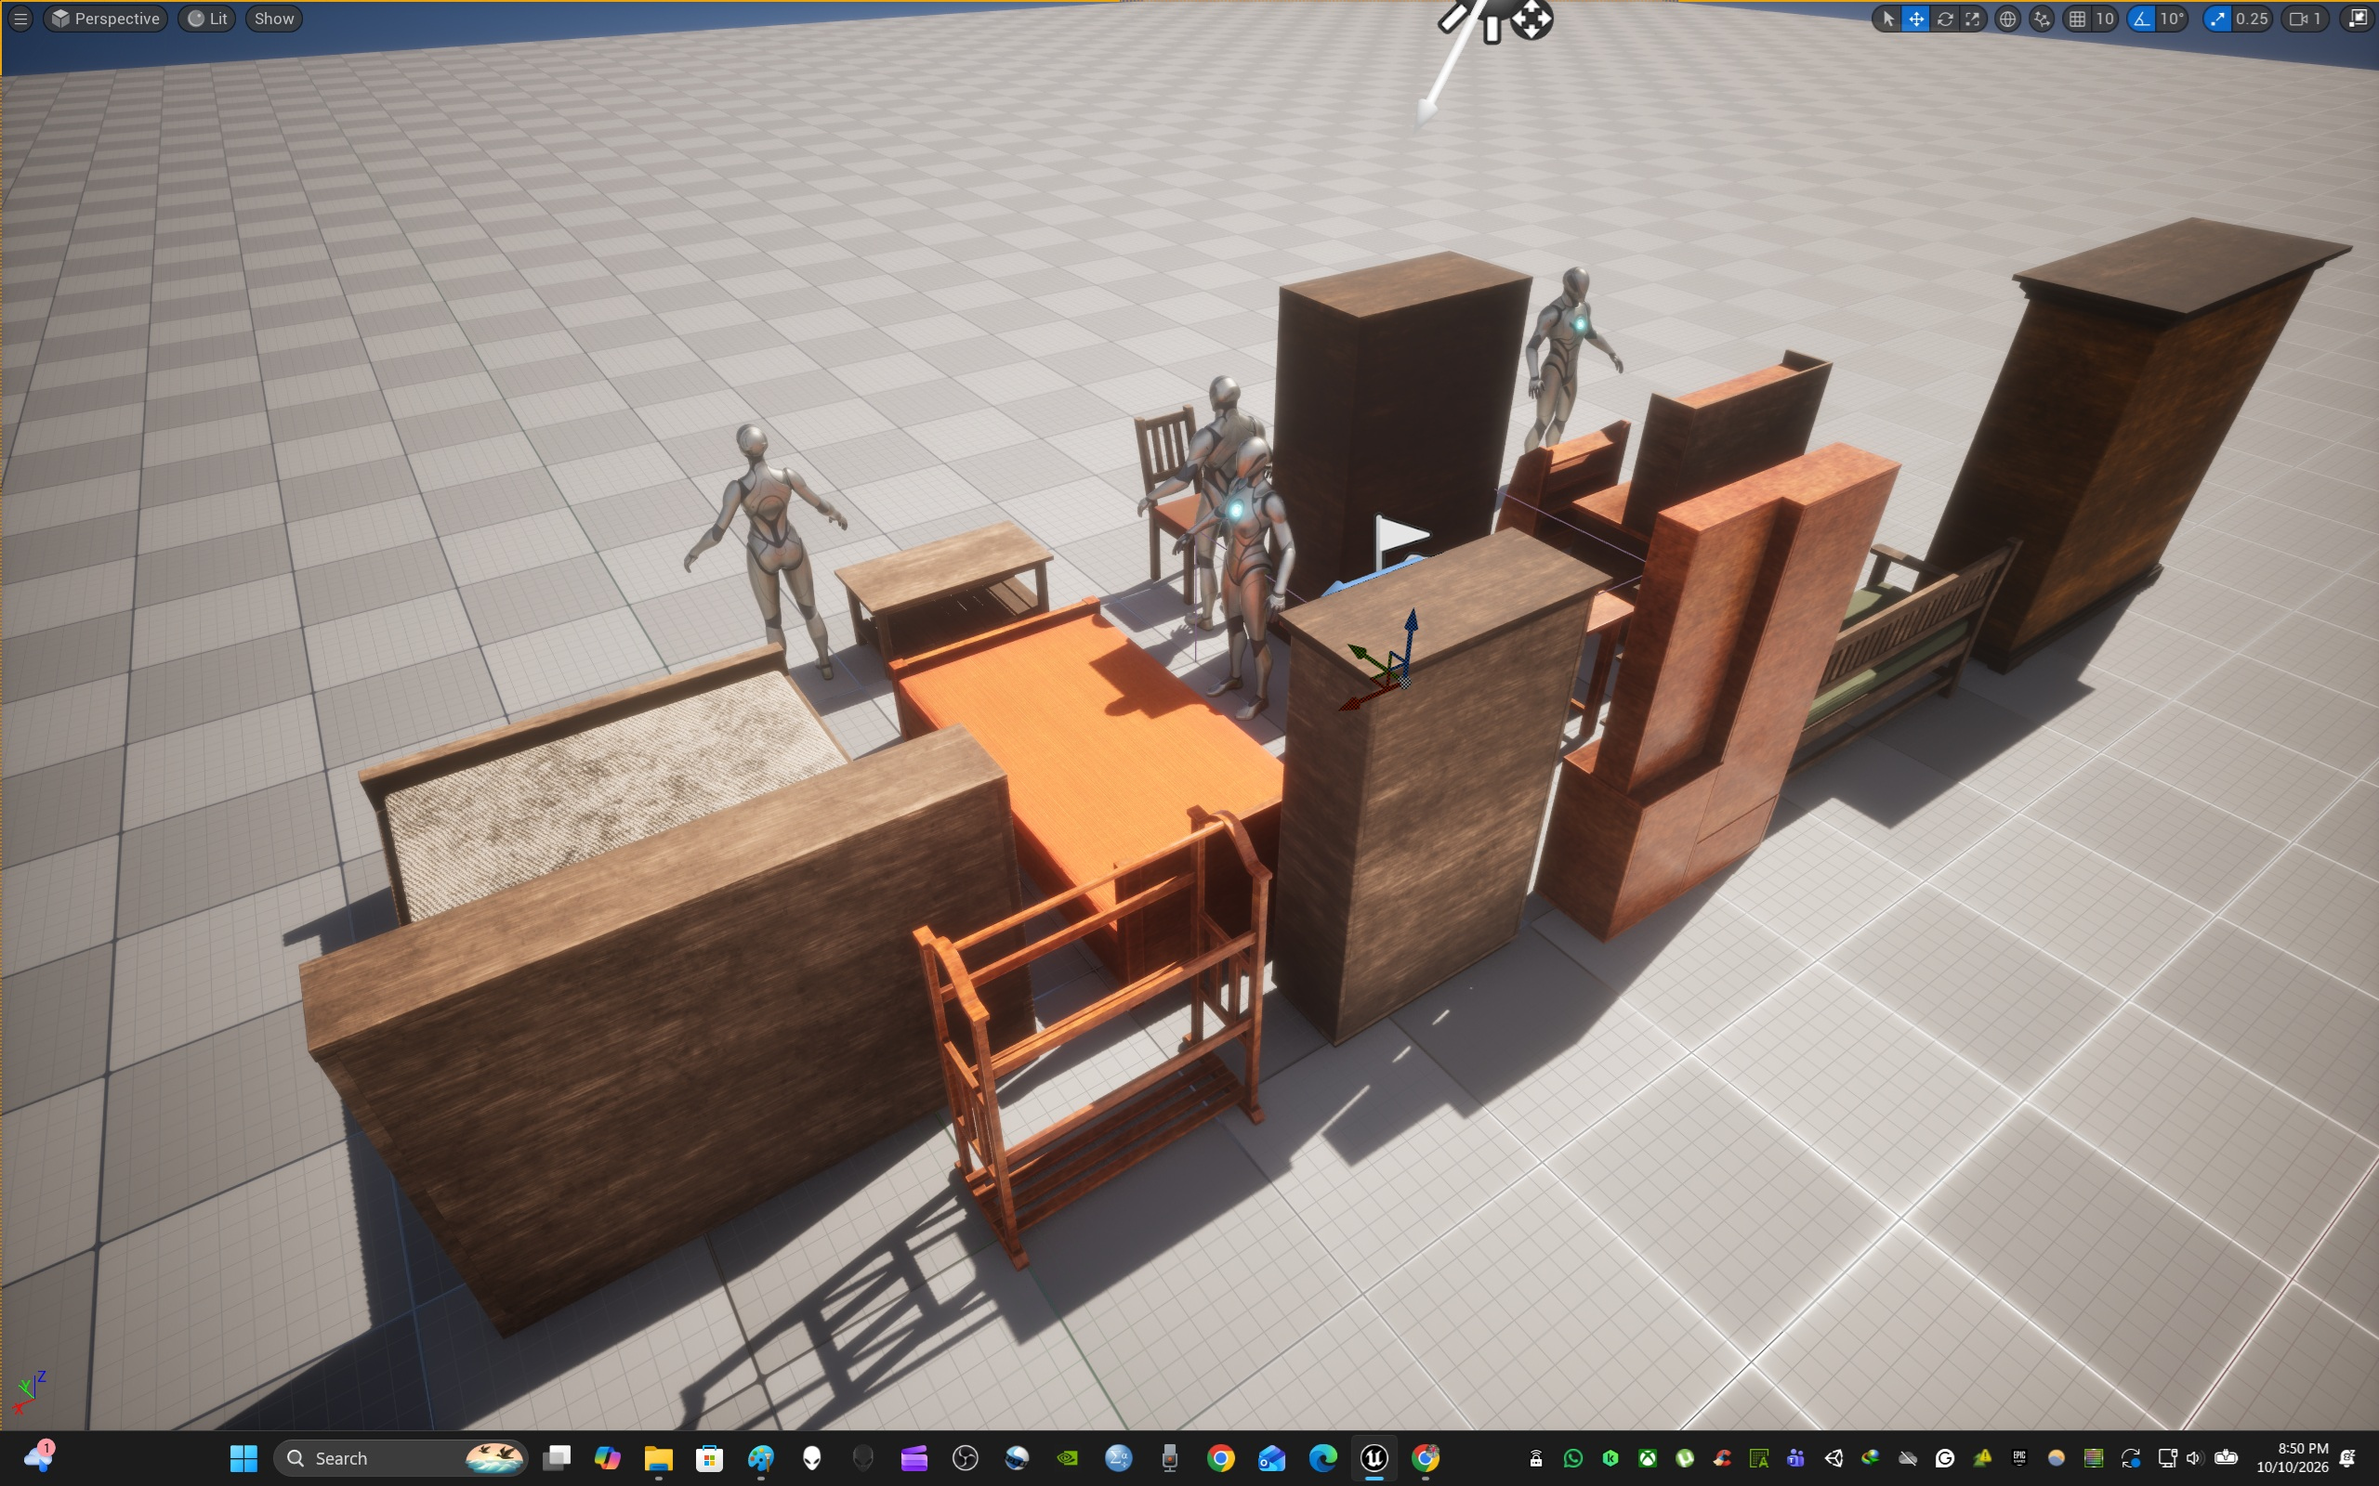This screenshot has width=2379, height=1486.
Task: Open rotation snap 10° dropdown
Action: tap(2172, 19)
